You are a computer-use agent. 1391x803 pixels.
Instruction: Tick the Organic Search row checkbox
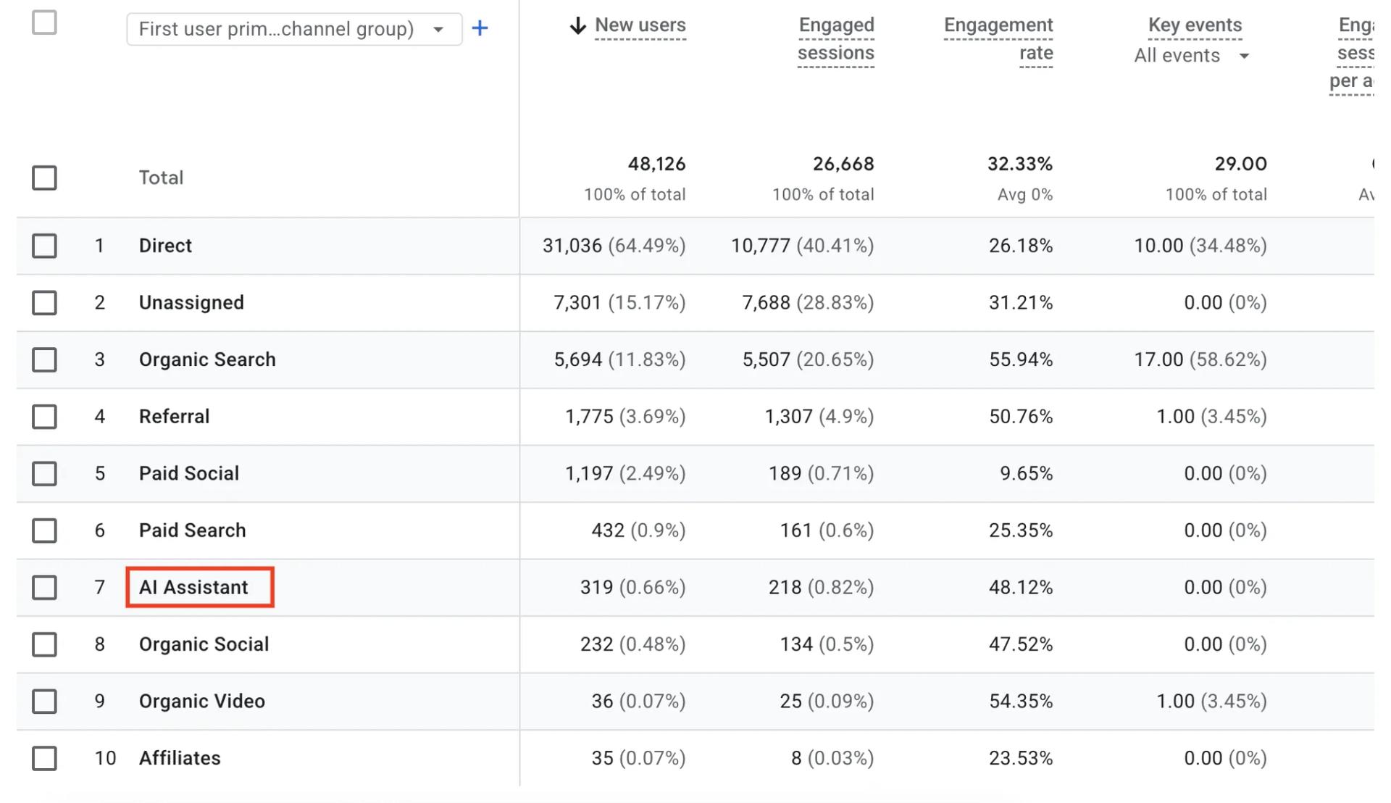click(44, 359)
